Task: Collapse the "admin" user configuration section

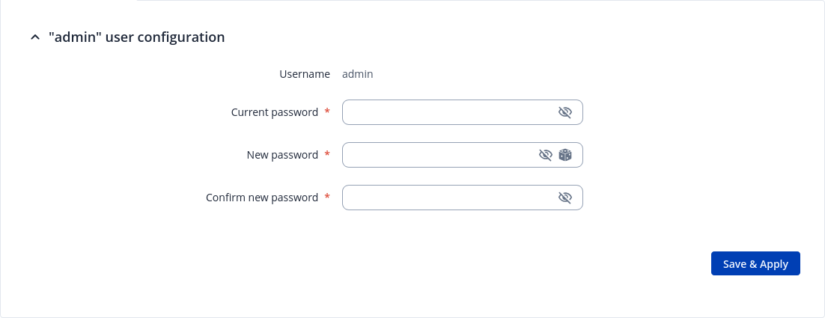Action: 34,37
